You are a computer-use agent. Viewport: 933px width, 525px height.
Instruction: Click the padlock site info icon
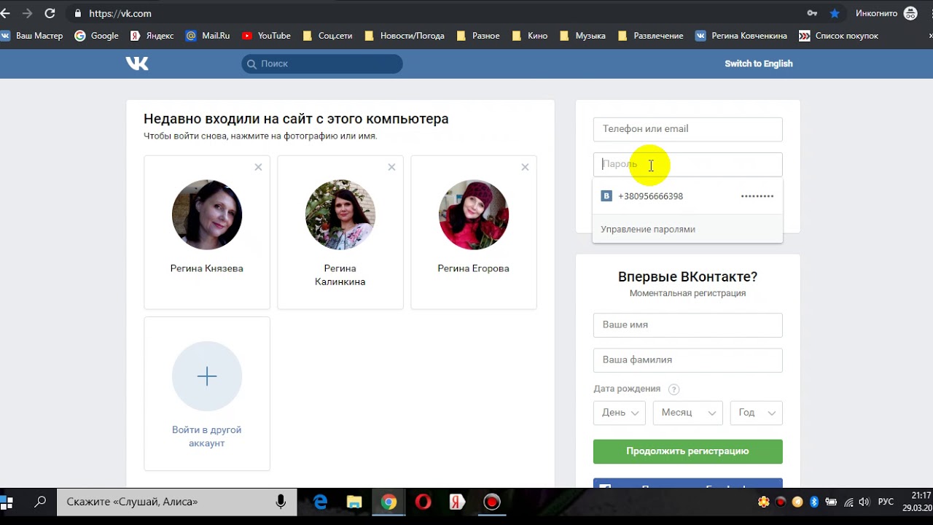[77, 13]
